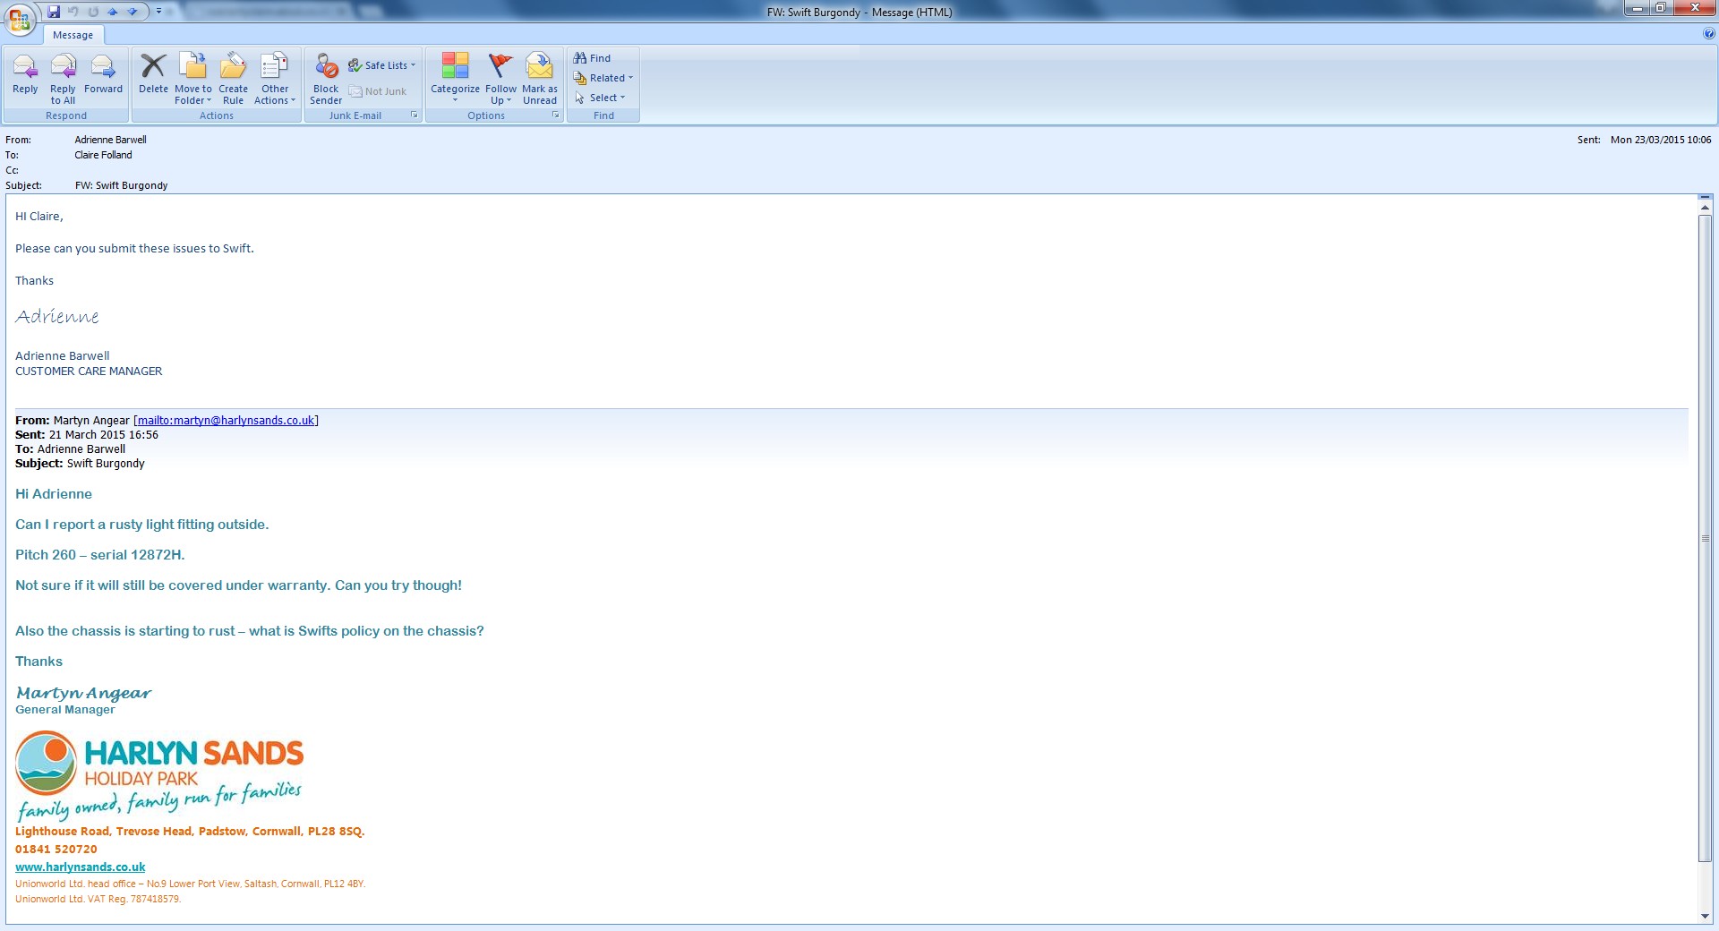Visit the www.harlynsands.co.uk link

pos(80,867)
